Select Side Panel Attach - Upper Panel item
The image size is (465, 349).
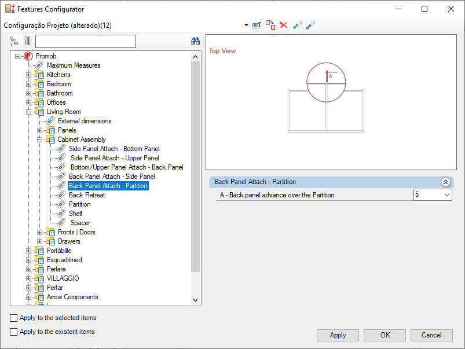tap(115, 158)
